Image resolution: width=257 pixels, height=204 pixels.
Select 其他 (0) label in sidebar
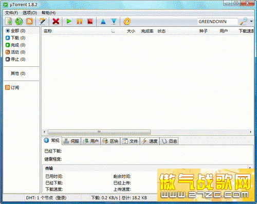tap(18, 73)
